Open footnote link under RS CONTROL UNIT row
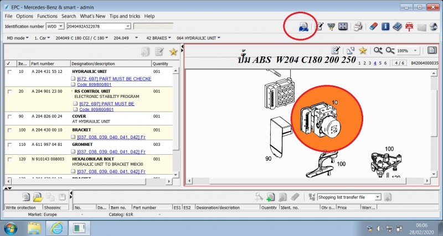 [x=107, y=104]
